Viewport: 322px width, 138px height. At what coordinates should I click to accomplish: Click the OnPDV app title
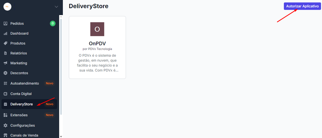[x=97, y=43]
